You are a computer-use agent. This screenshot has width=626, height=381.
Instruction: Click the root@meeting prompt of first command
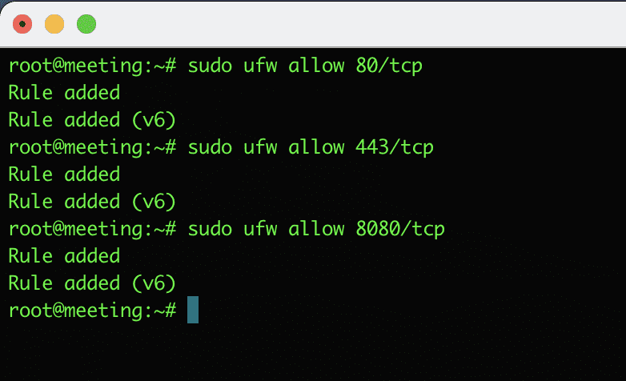coord(91,66)
